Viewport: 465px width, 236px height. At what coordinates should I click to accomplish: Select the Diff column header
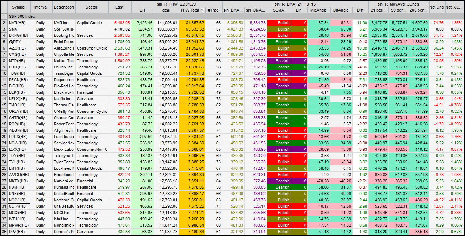360,10
